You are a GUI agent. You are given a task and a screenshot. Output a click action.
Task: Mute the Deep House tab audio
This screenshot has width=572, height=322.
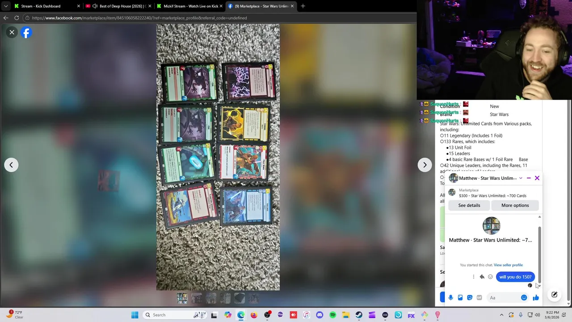point(95,6)
